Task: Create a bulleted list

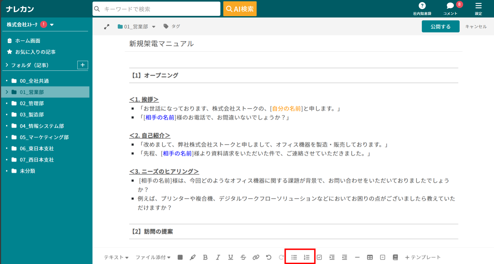Action: [294, 257]
